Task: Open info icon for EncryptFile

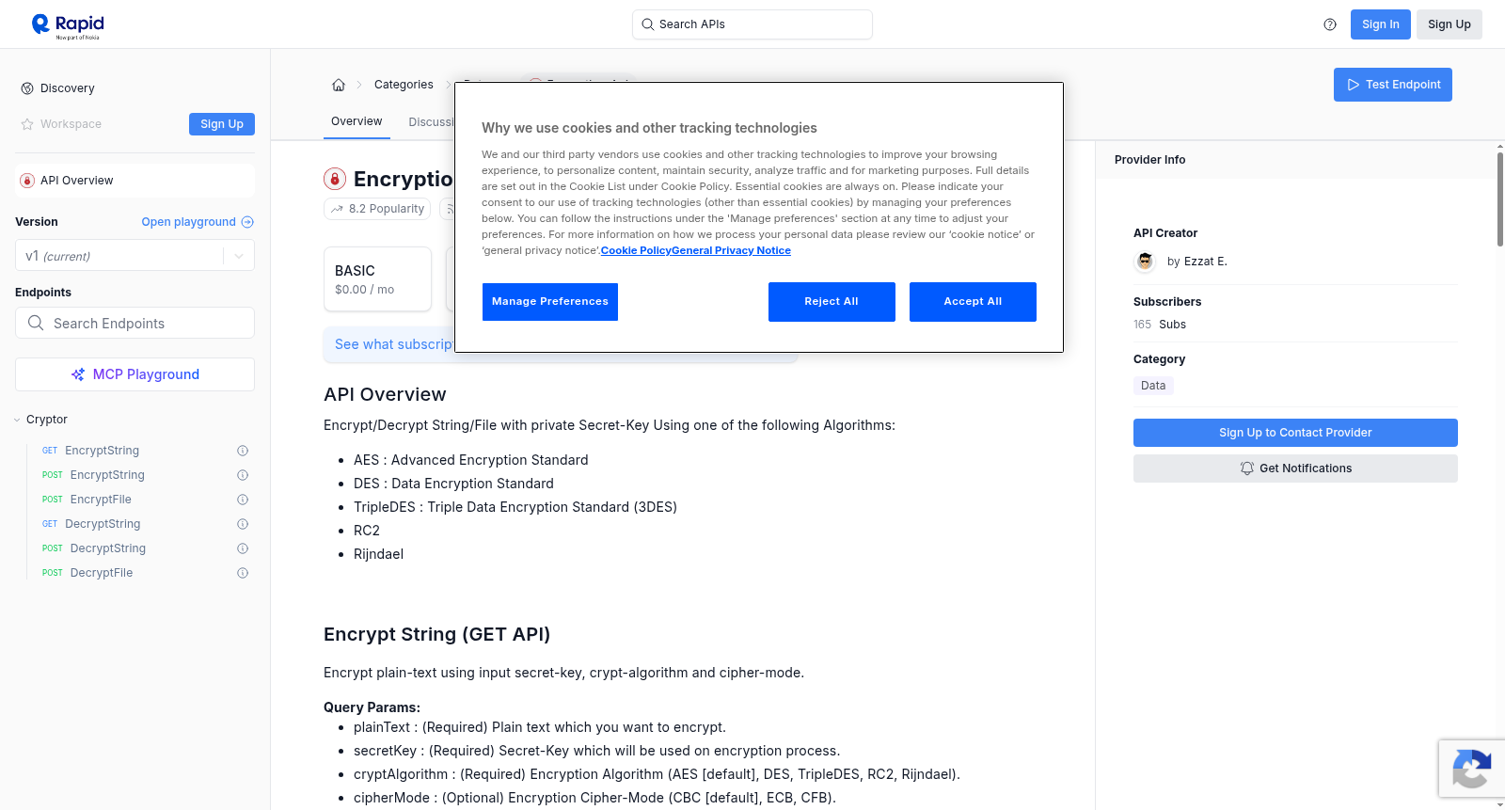Action: pyautogui.click(x=243, y=500)
